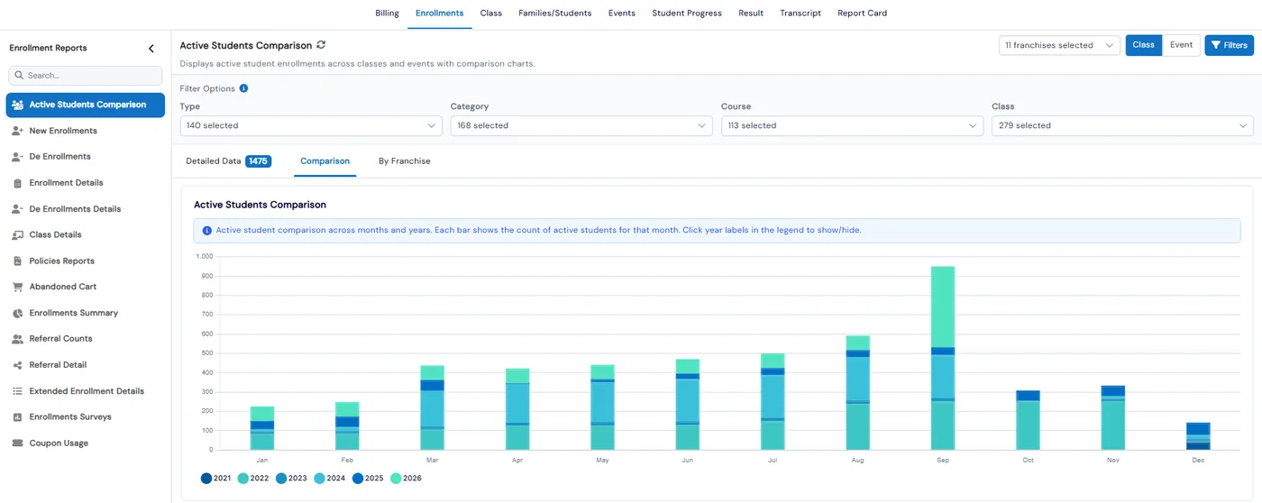Click the Jan bar in chart
1262x503 pixels.
(x=262, y=428)
